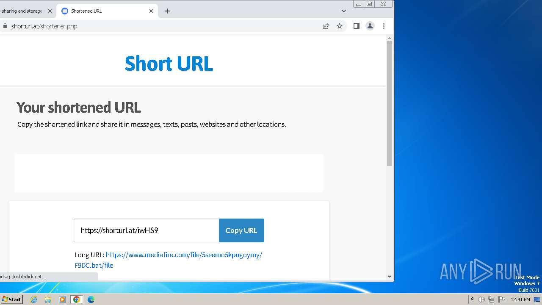Open Windows Explorer folder from the taskbar
The height and width of the screenshot is (305, 542).
tap(48, 299)
